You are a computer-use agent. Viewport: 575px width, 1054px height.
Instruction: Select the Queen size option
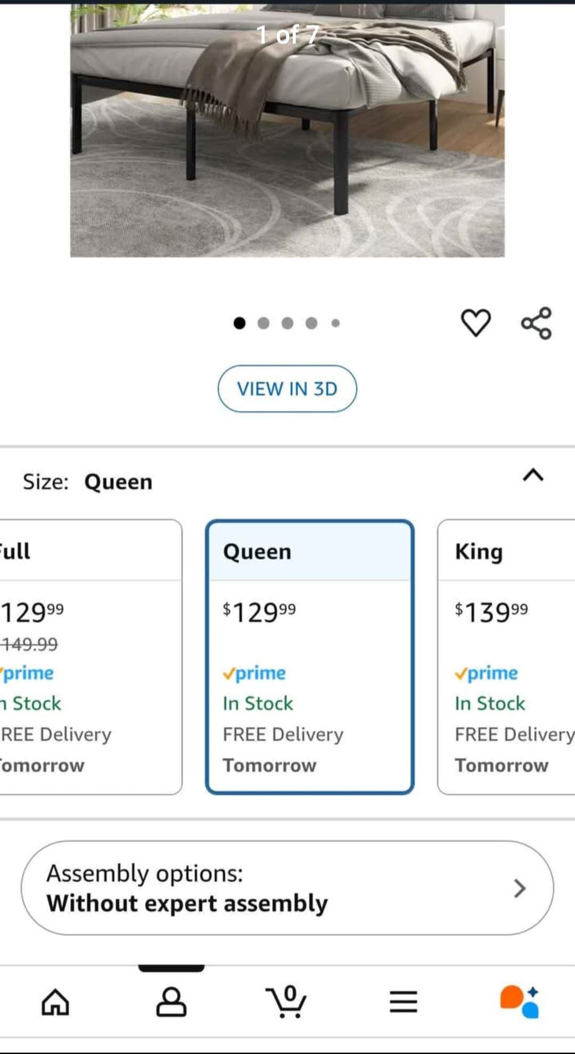309,657
